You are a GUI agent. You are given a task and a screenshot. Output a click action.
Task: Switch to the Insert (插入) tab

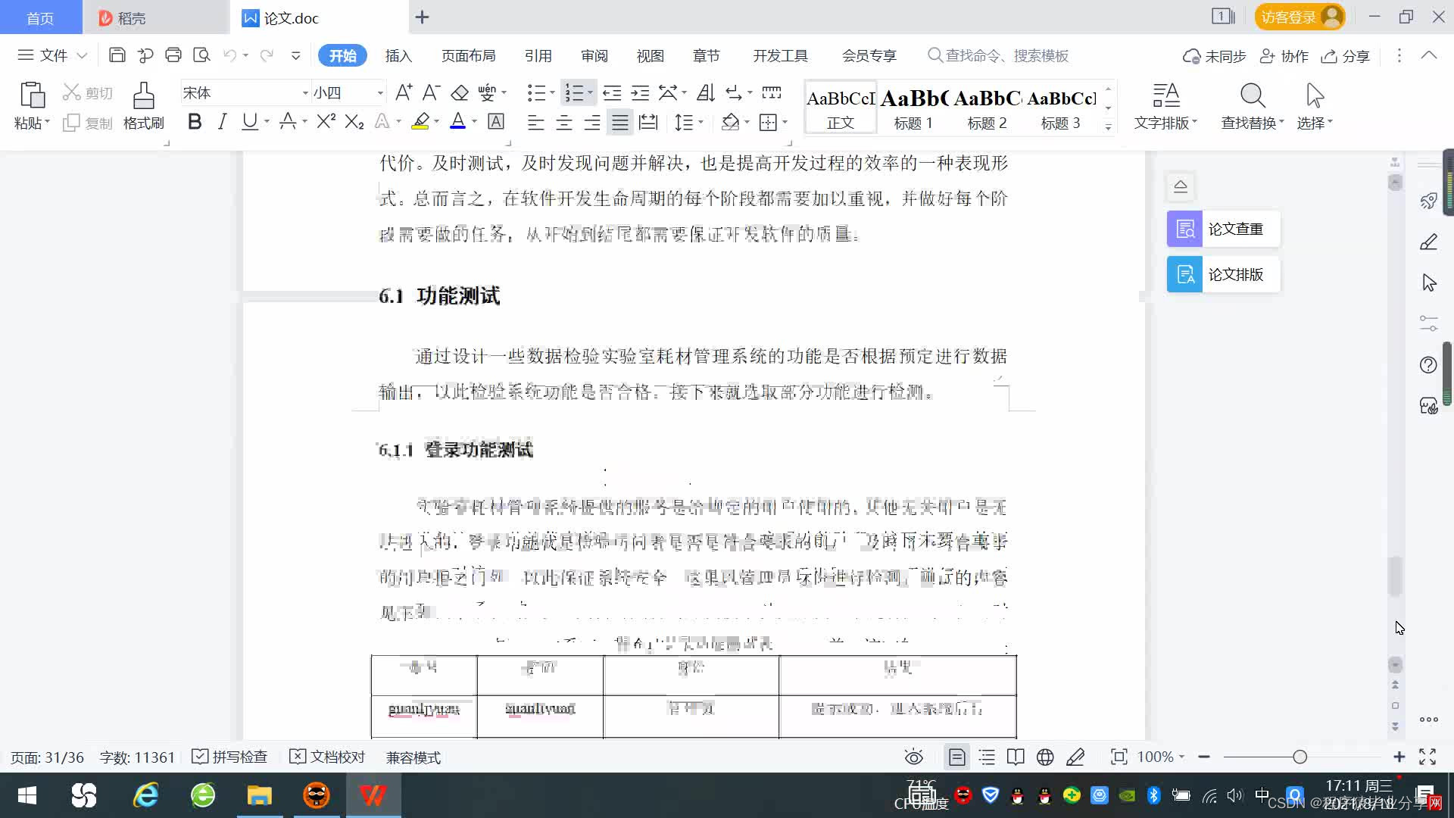[398, 56]
